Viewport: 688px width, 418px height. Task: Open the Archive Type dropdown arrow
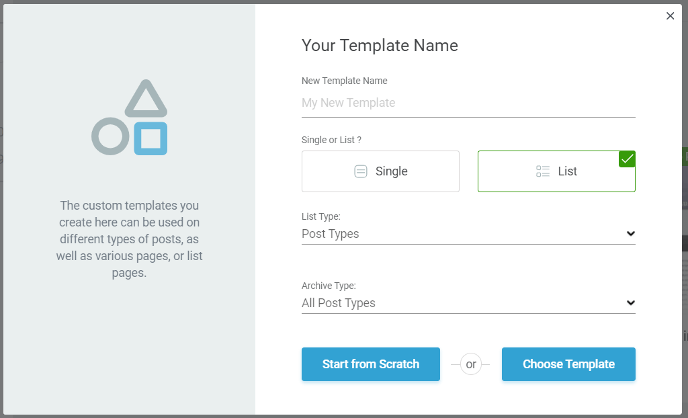[630, 303]
